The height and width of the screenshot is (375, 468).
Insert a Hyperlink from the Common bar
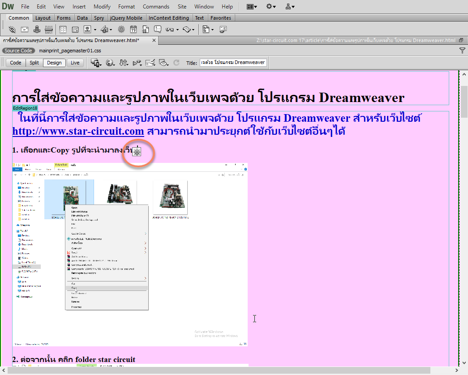click(x=12, y=29)
